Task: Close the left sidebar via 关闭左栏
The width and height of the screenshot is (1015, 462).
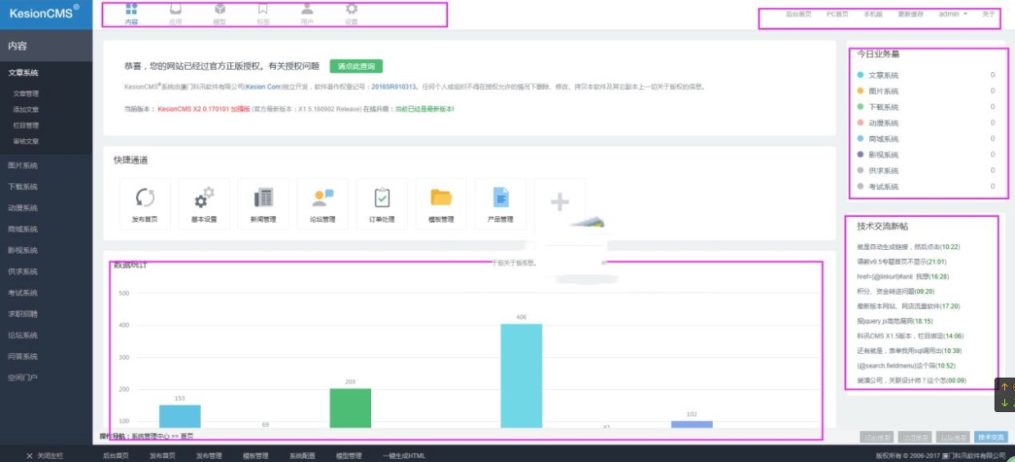Action: tap(44, 455)
